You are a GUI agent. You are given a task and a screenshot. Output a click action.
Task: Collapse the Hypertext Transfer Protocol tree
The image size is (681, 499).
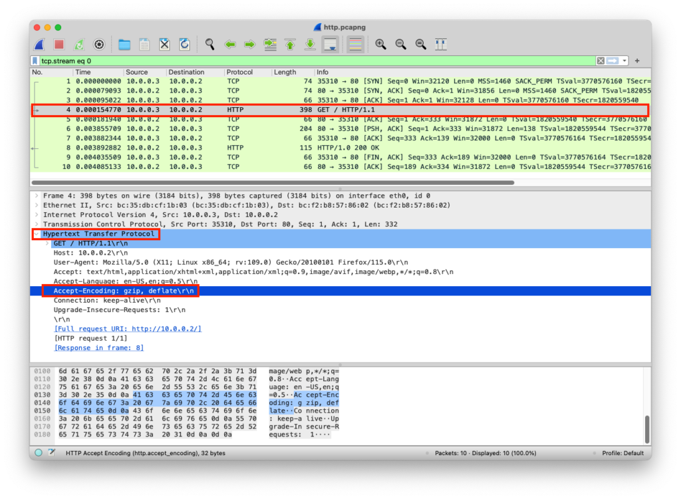[37, 234]
